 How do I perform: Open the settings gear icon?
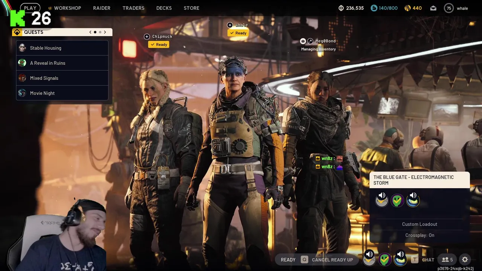pyautogui.click(x=465, y=260)
